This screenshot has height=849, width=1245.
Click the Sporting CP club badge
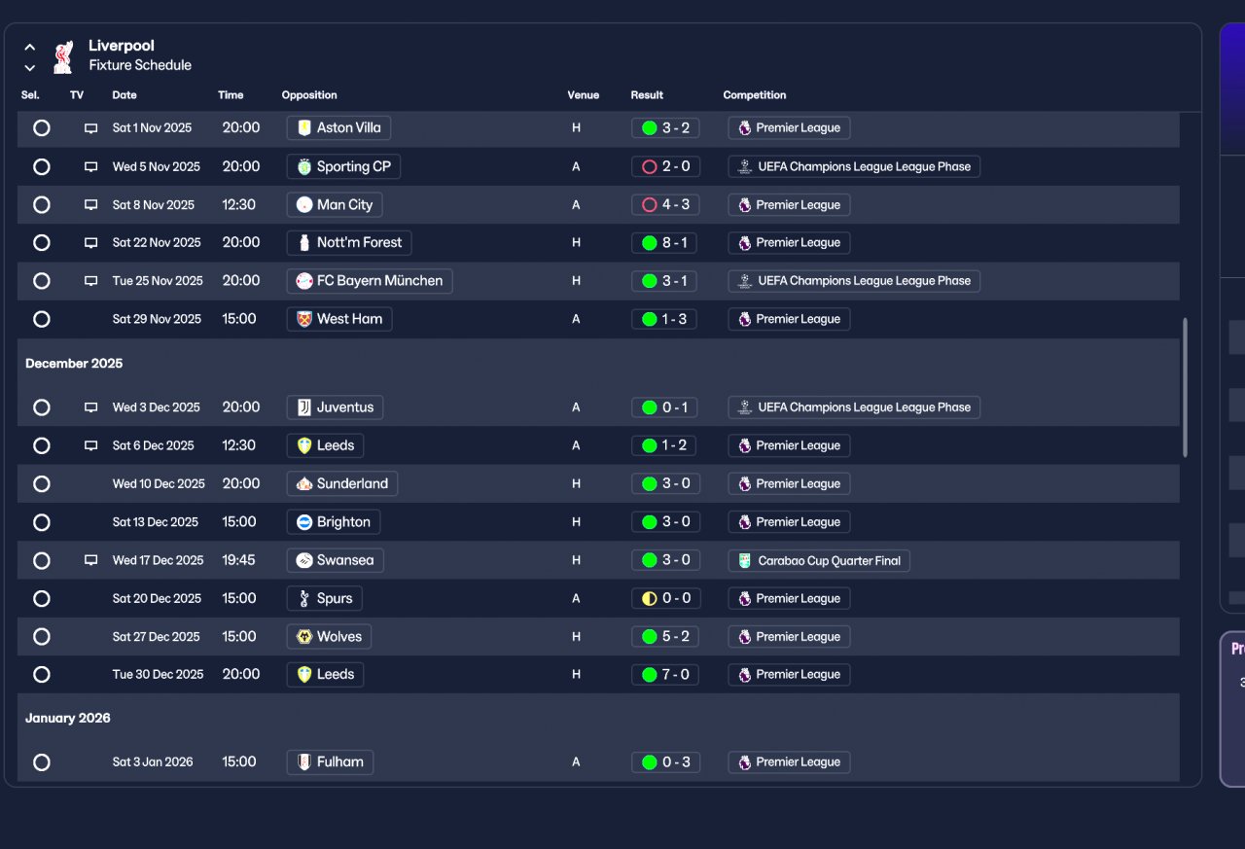tap(304, 166)
